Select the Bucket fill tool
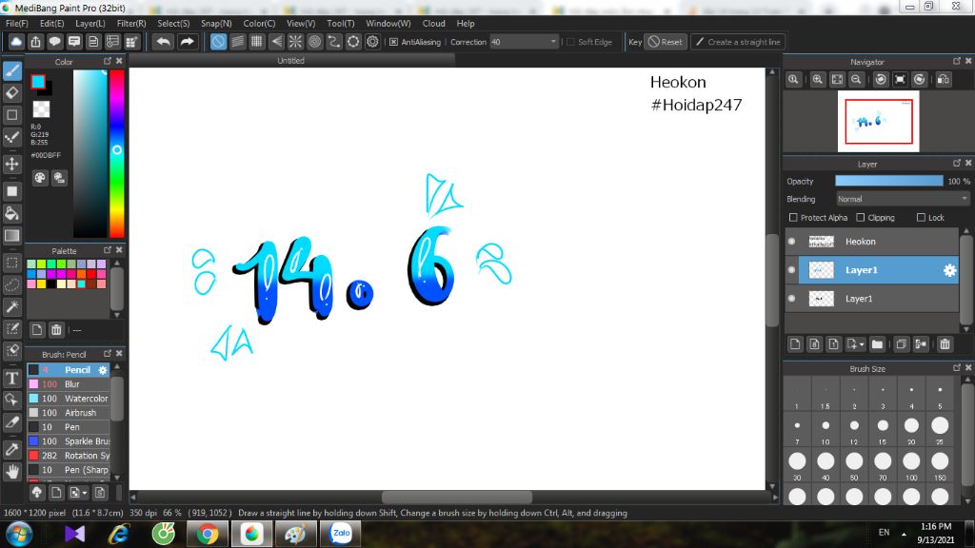 [x=12, y=213]
